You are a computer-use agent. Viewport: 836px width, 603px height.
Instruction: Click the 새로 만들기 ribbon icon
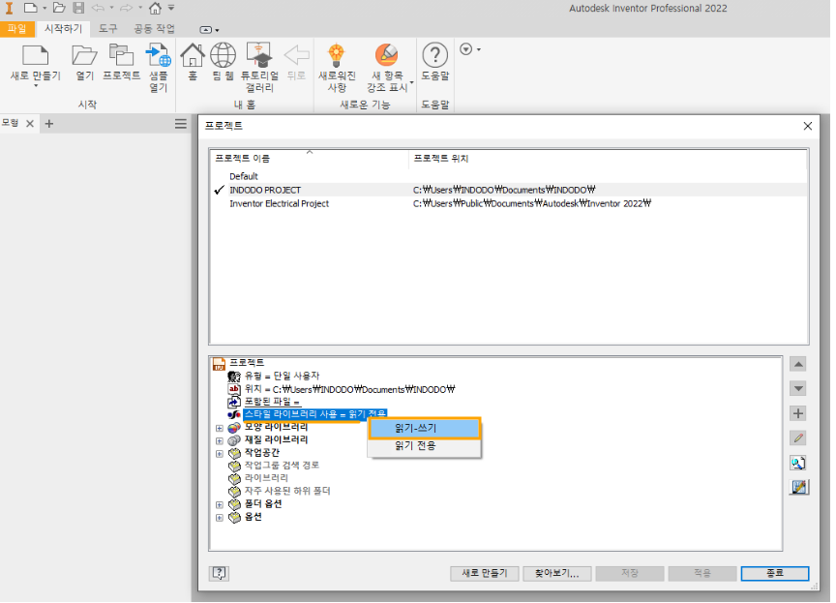(35, 55)
